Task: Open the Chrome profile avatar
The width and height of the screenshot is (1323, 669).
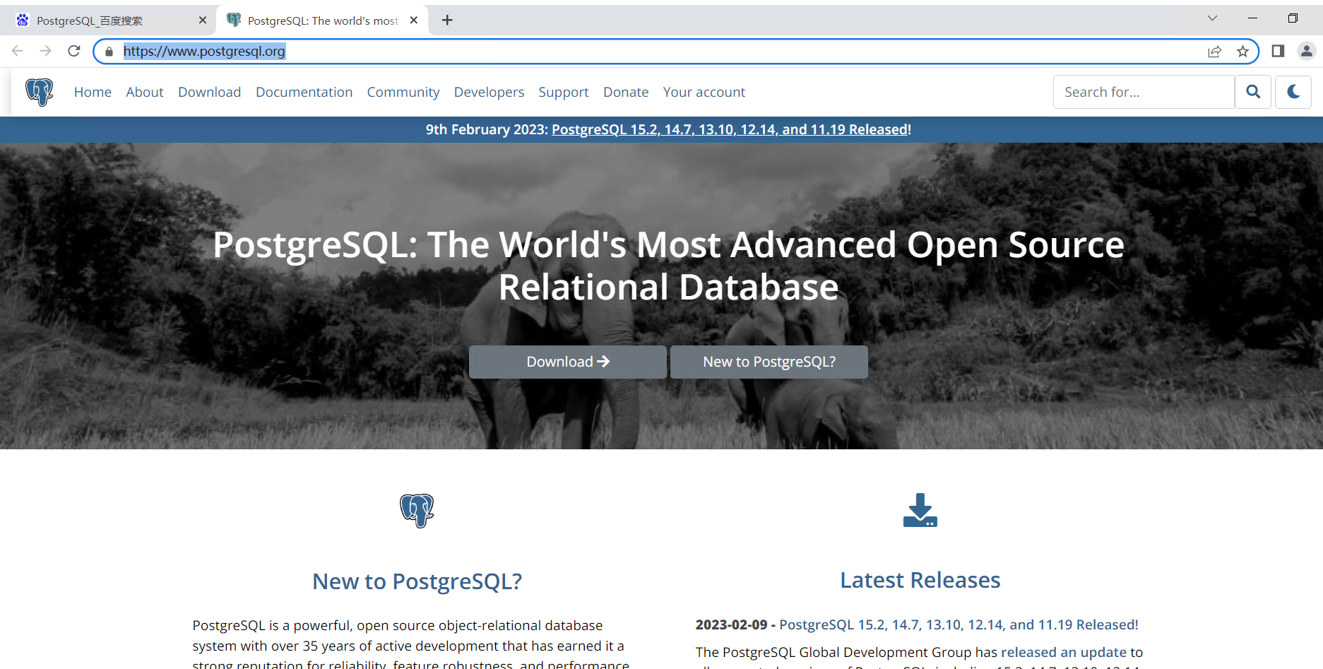Action: (1307, 51)
